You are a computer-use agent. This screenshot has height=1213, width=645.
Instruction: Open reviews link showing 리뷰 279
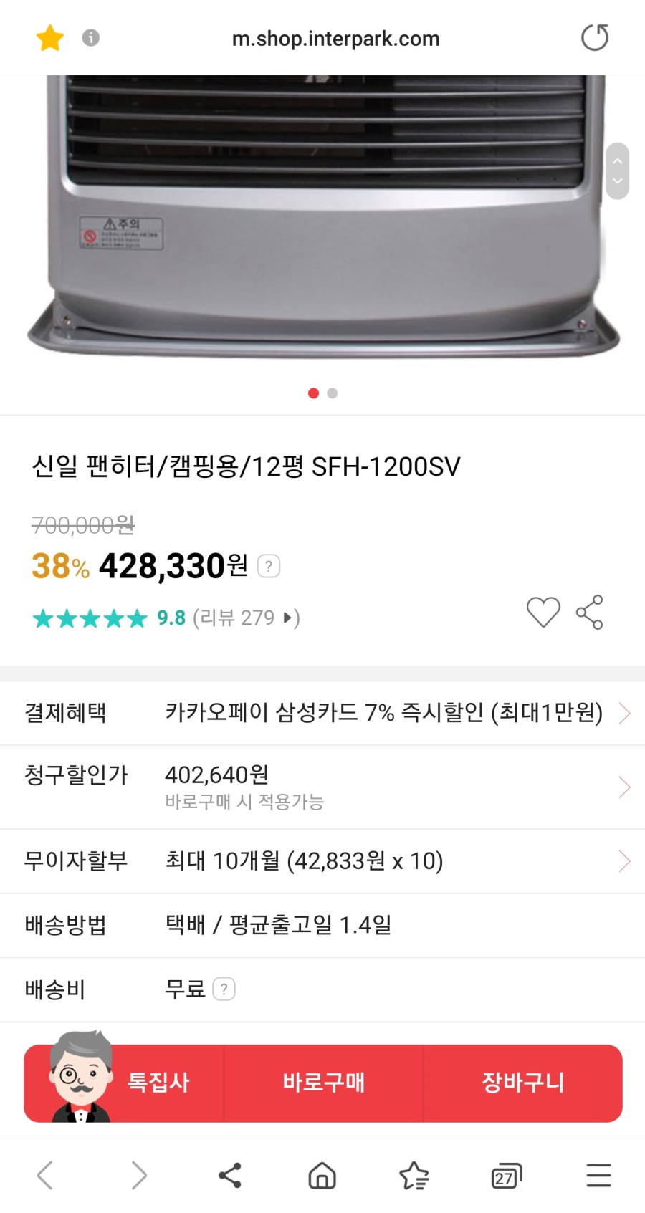247,618
